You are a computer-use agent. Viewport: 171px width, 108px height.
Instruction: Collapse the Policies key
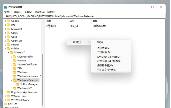pos(6,49)
